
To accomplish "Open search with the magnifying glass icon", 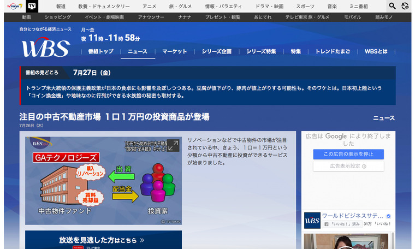I will click(x=392, y=6).
